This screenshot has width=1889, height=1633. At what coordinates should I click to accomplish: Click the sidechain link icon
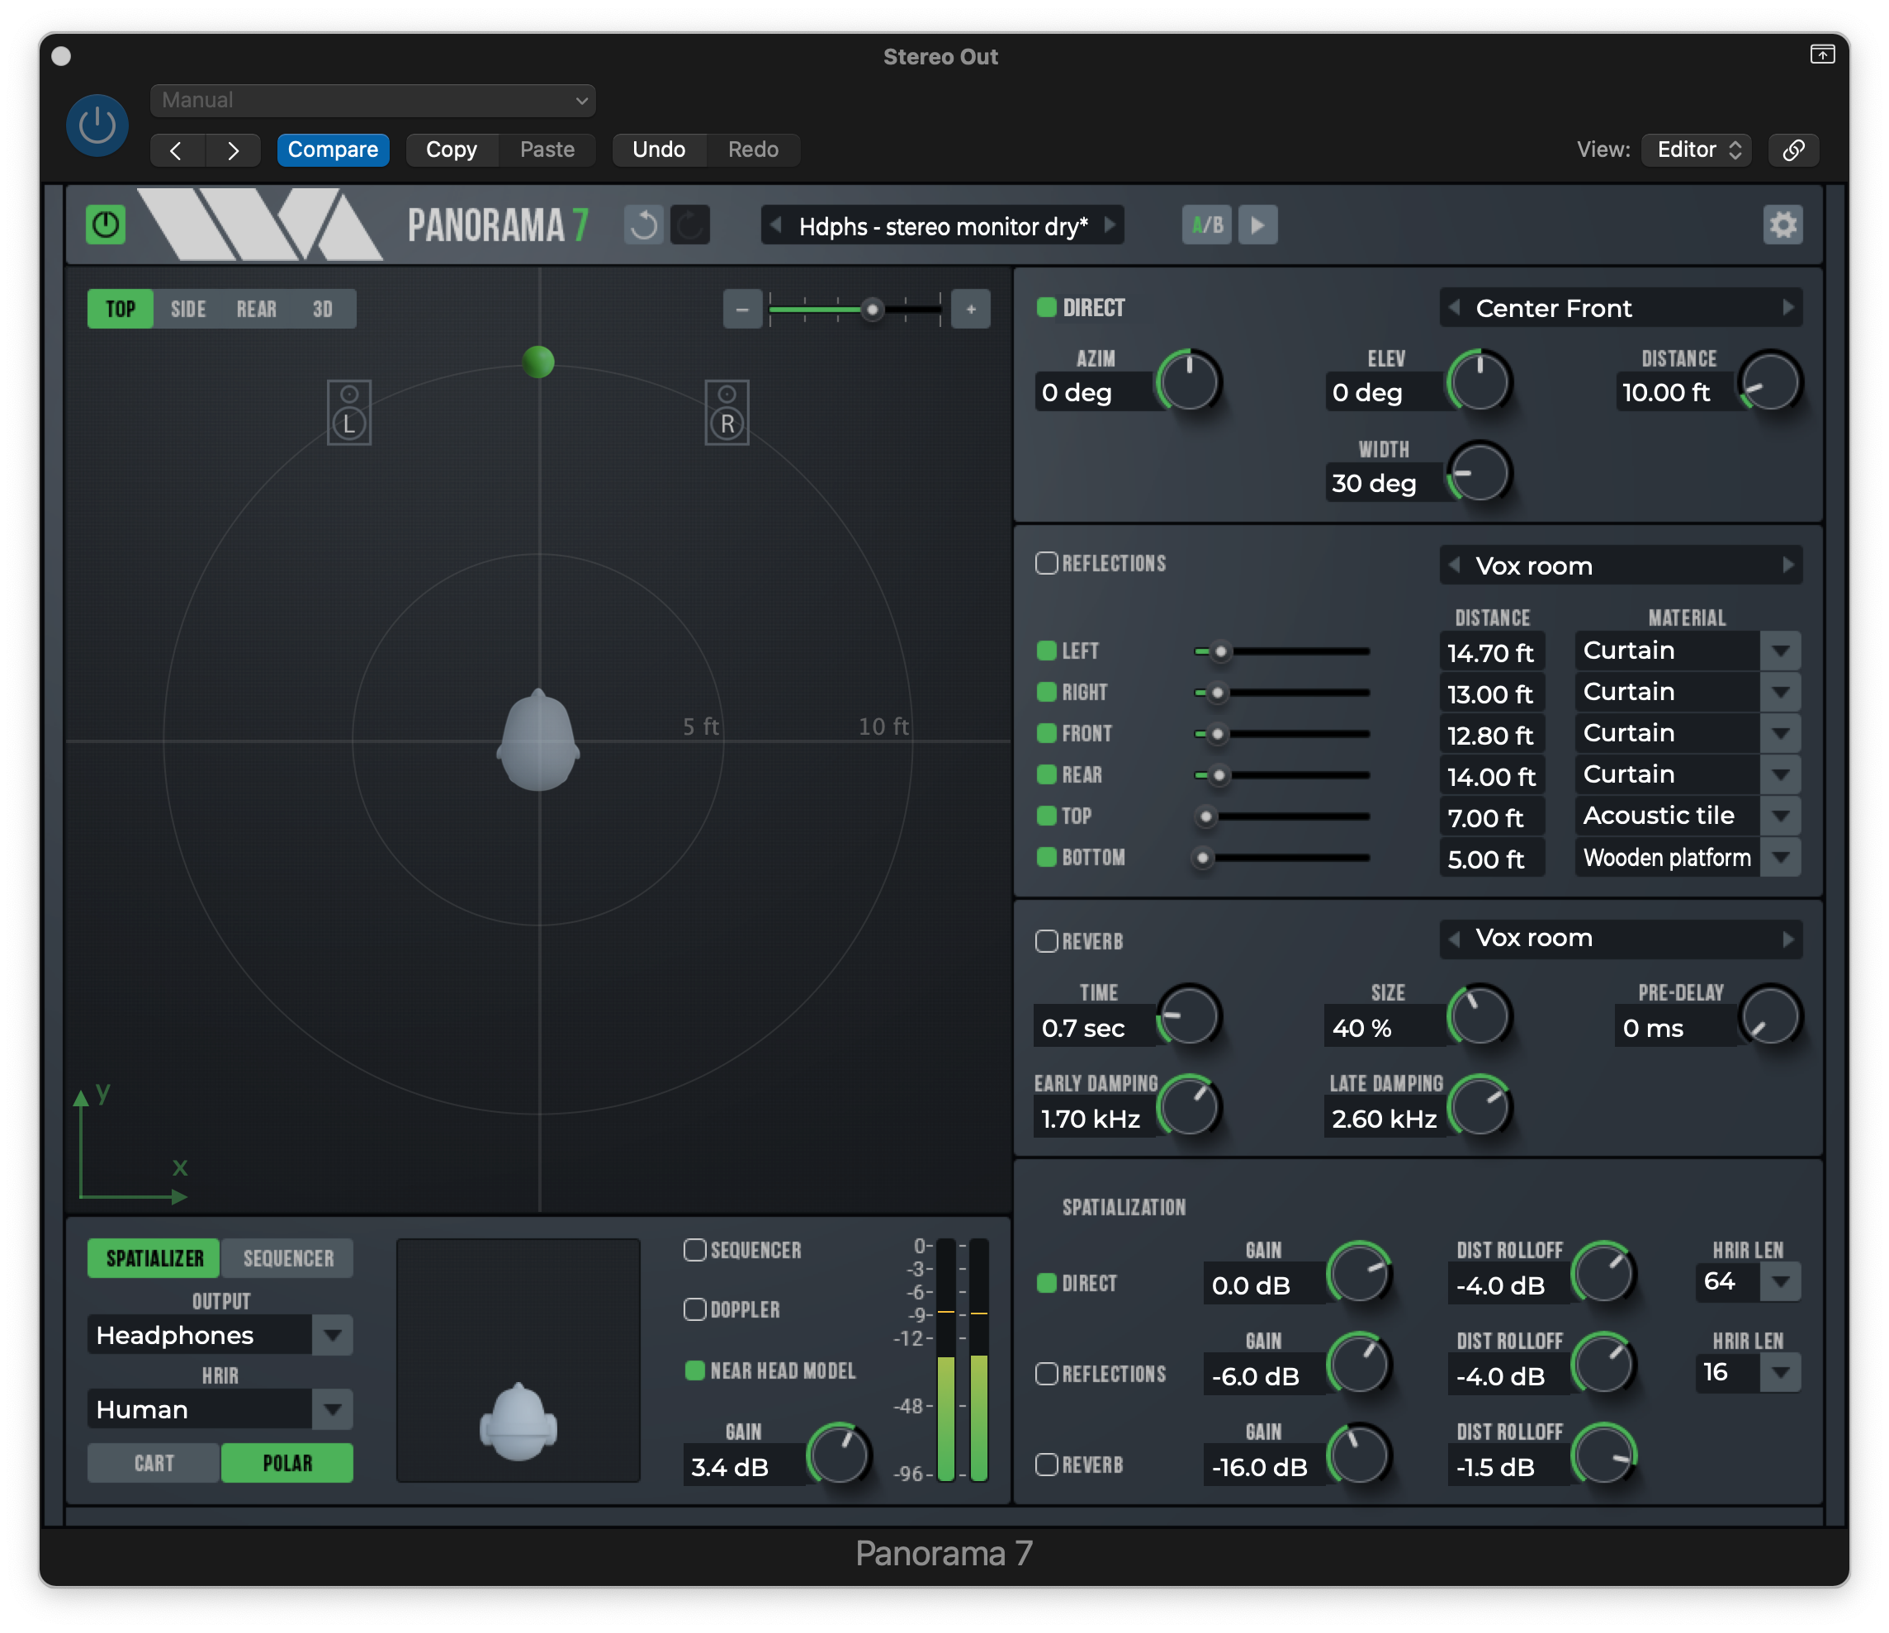tap(1792, 149)
